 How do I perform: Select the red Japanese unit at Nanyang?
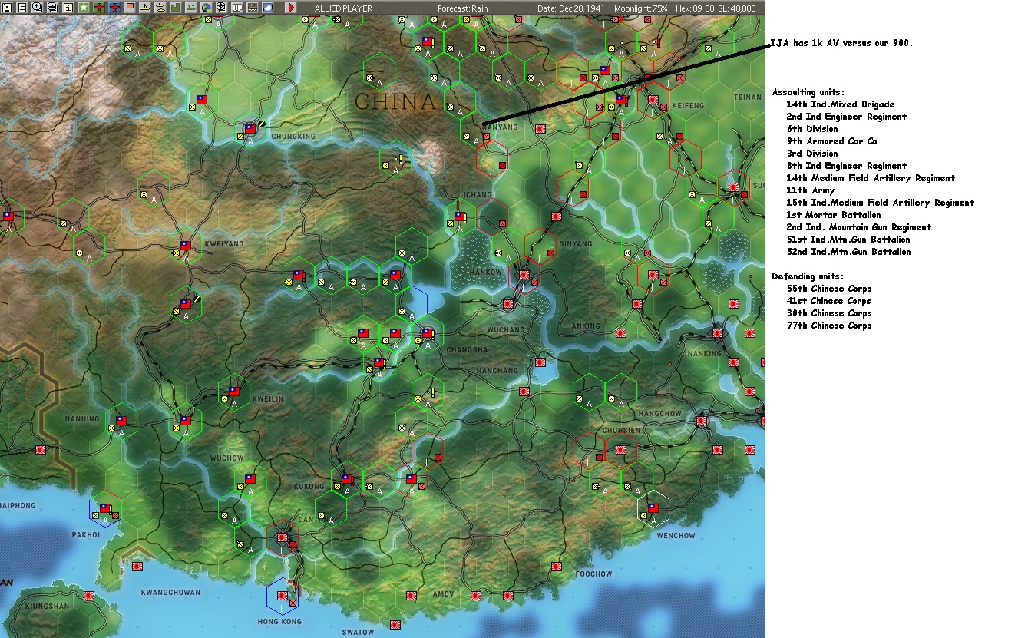pyautogui.click(x=486, y=137)
